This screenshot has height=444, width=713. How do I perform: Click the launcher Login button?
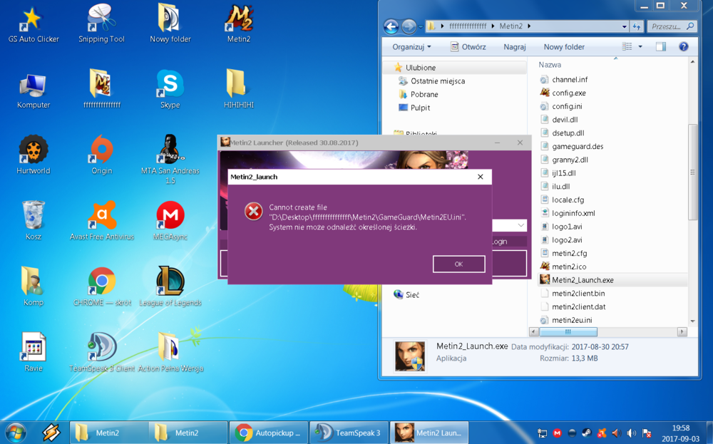pos(509,242)
